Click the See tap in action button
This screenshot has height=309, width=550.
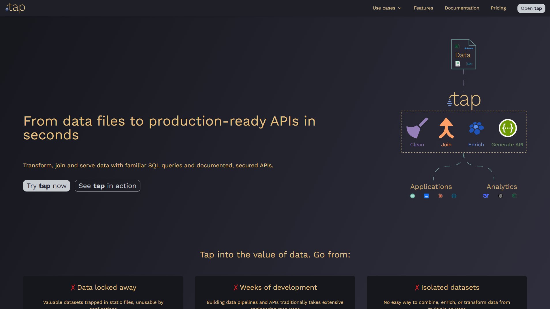point(107,186)
